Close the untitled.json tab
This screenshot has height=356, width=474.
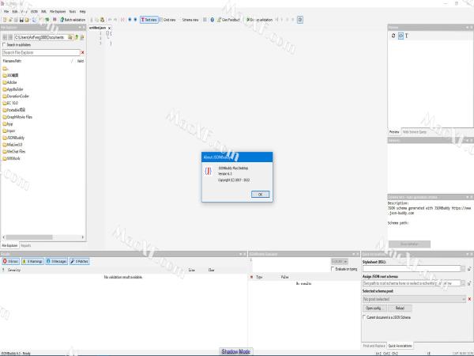click(x=110, y=28)
